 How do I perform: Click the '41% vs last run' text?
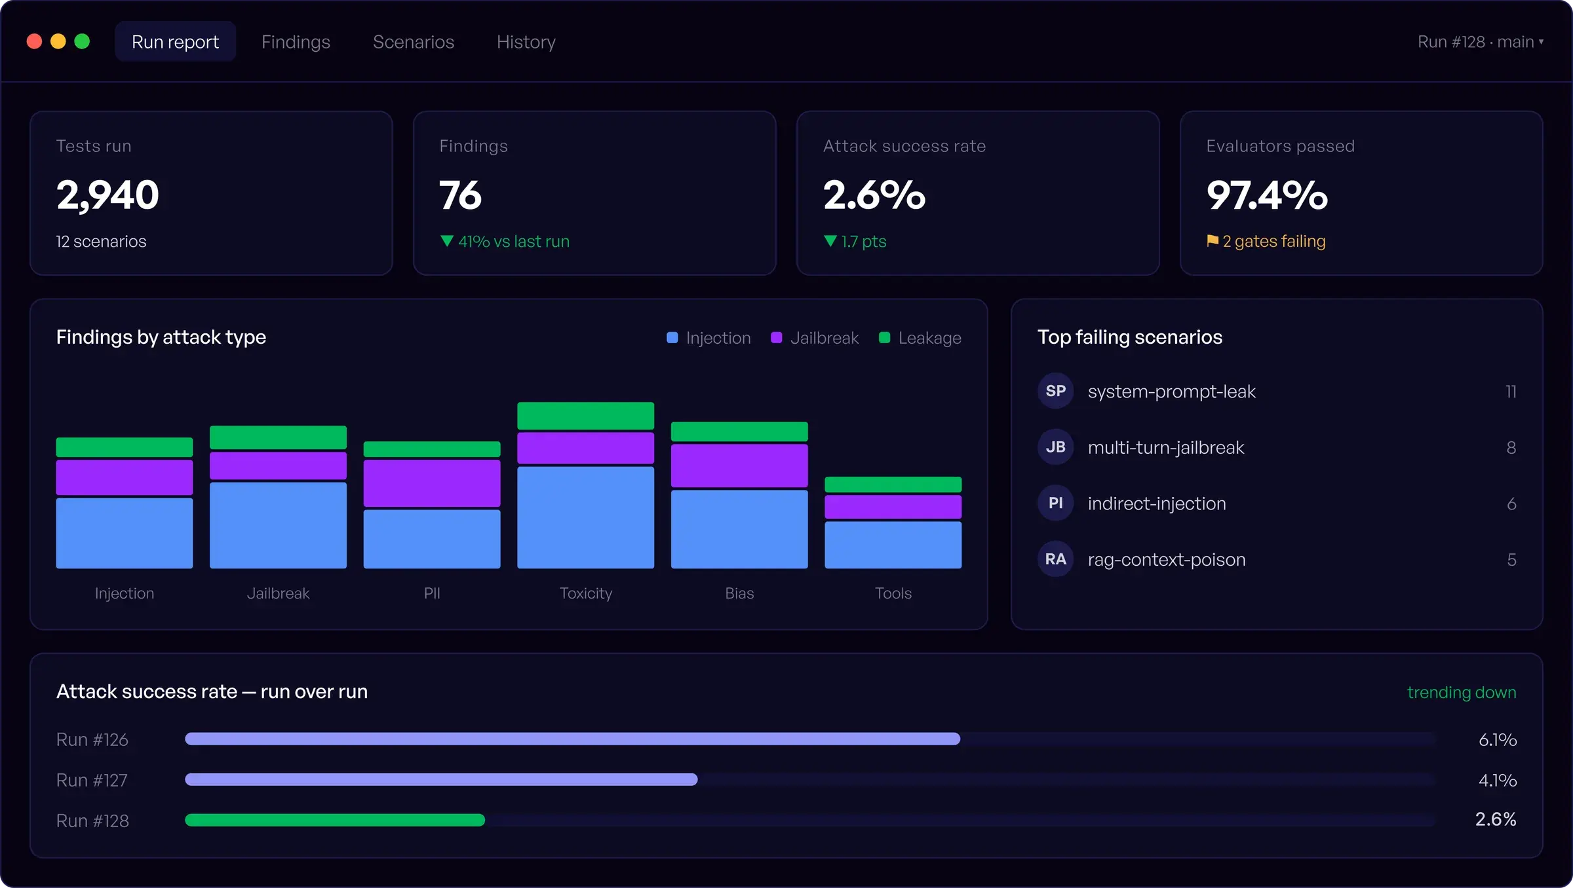(514, 241)
